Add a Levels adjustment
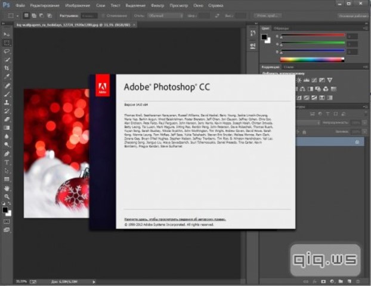The width and height of the screenshot is (371, 286). click(x=307, y=80)
